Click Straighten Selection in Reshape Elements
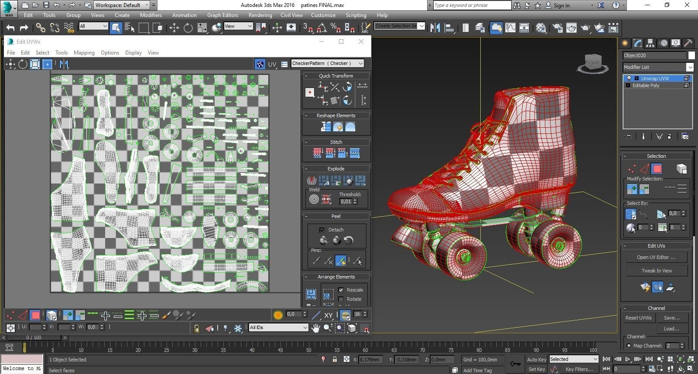Viewport: 698px width, 374px height. [x=325, y=127]
